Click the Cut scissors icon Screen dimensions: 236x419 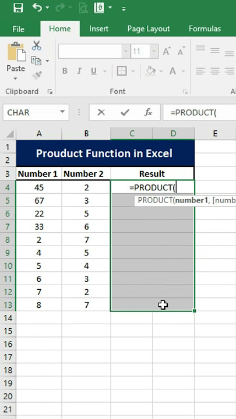(36, 45)
